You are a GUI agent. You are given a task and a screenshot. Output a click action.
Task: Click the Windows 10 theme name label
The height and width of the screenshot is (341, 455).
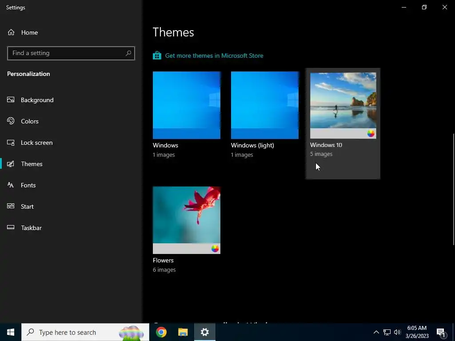326,145
